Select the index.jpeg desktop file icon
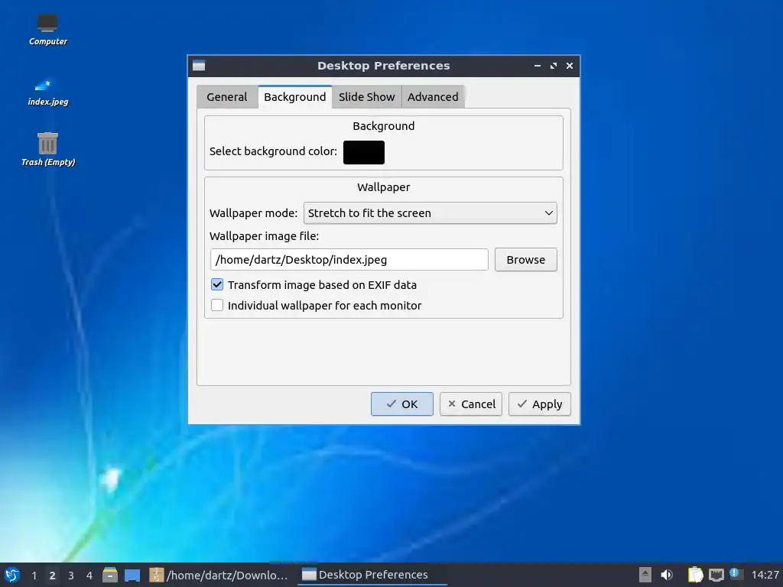The image size is (783, 587). (48, 92)
